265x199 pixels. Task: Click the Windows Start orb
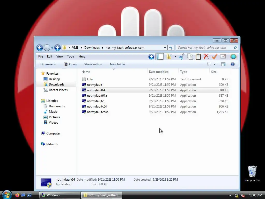(6, 195)
